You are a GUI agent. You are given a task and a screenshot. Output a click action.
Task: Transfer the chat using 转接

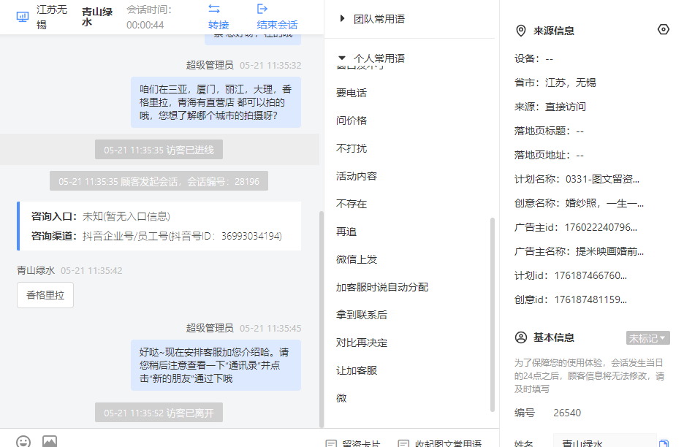[218, 17]
